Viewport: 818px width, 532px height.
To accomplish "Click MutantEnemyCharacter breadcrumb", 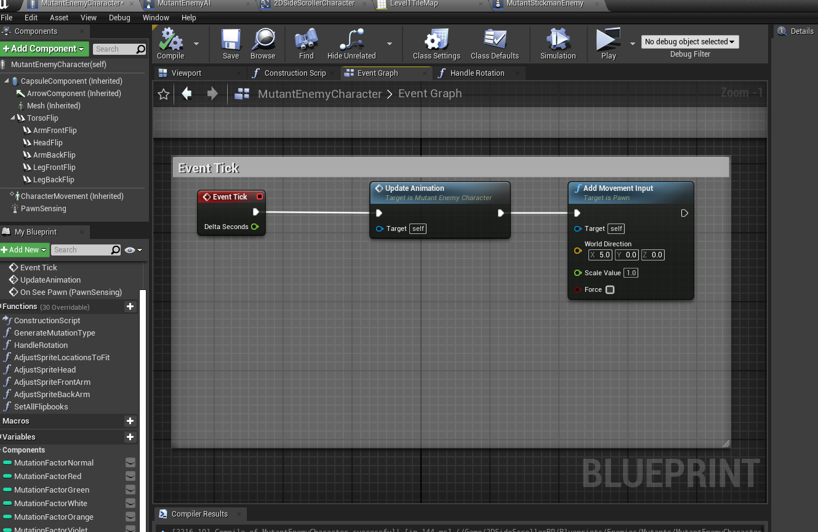I will click(319, 94).
